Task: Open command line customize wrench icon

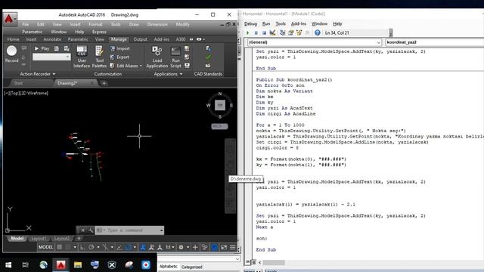Action: [x=91, y=230]
